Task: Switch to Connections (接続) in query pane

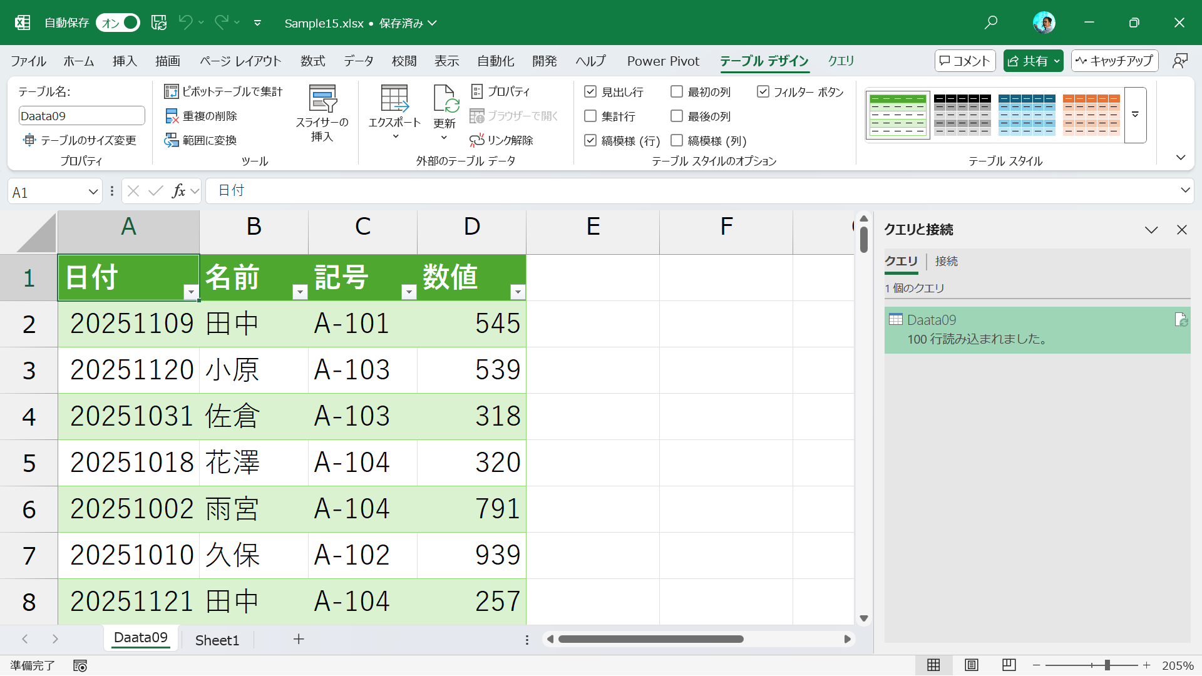Action: point(946,261)
